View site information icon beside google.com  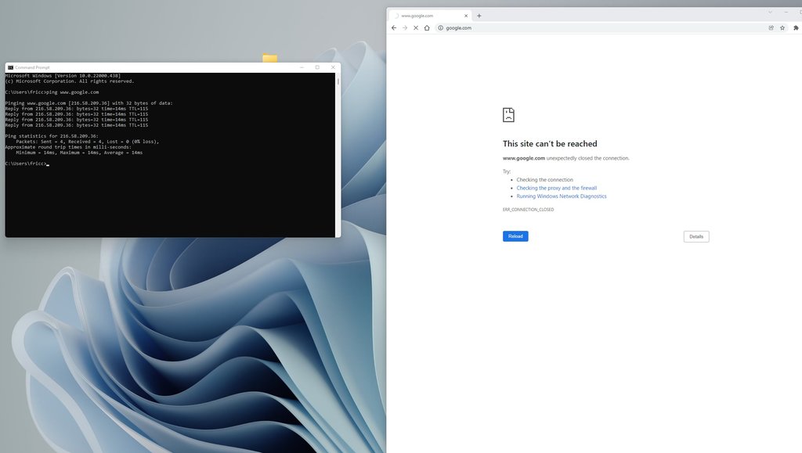[x=440, y=28]
